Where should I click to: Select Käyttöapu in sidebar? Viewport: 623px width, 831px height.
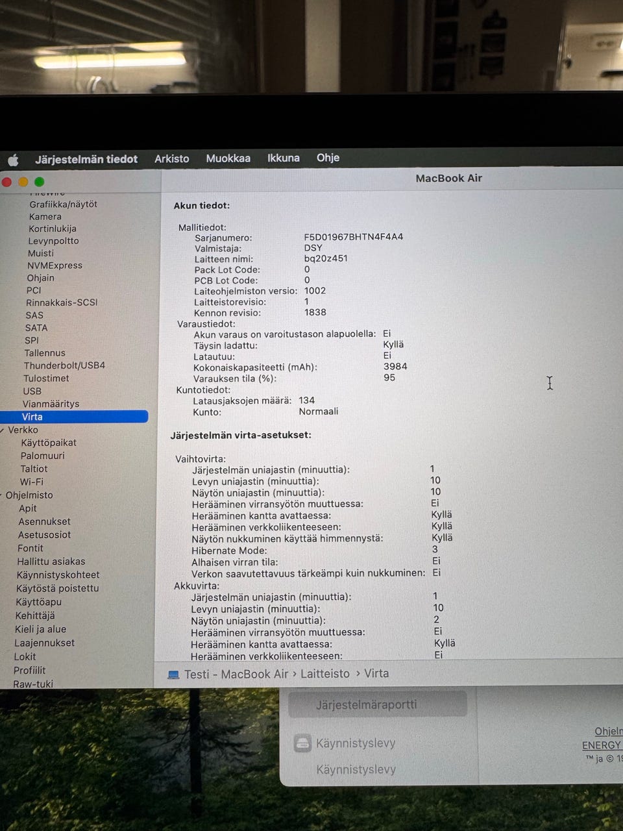(39, 602)
